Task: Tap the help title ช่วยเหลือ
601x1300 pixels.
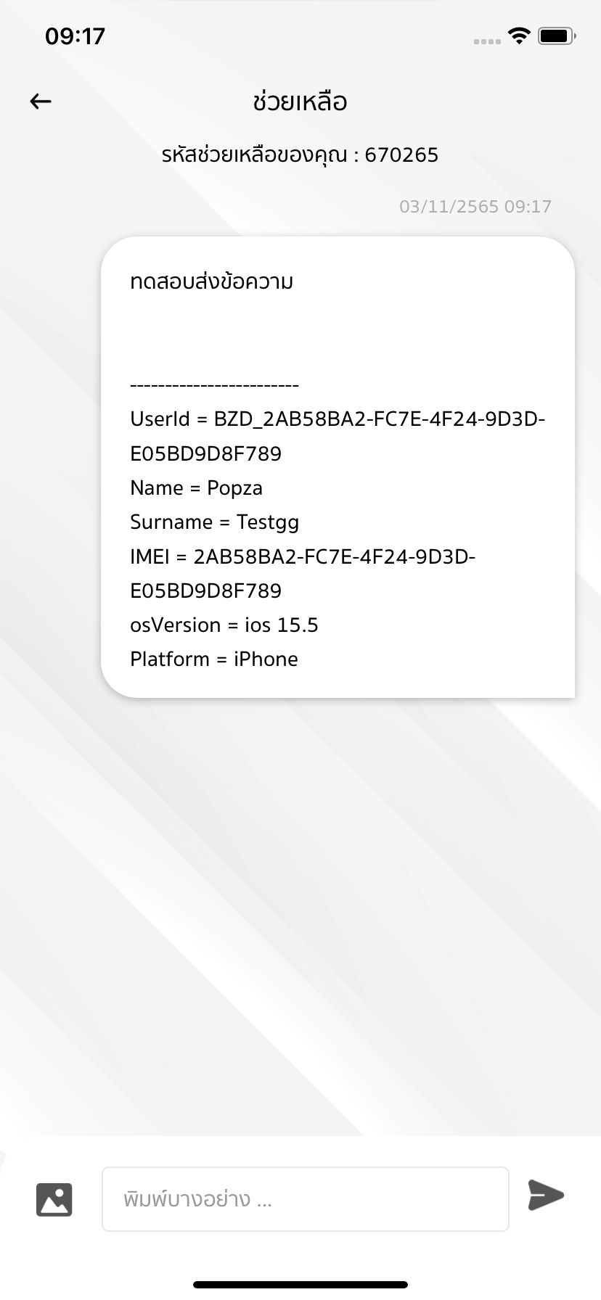Action: click(300, 102)
